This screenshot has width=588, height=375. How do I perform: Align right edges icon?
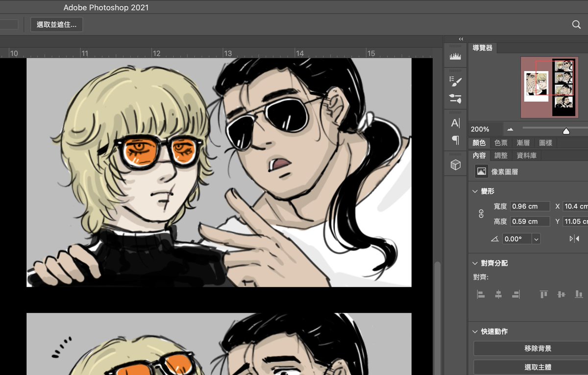(x=515, y=294)
